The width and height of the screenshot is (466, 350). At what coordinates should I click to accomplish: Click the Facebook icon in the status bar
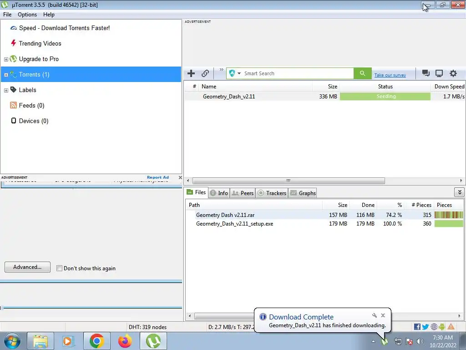pos(417,327)
